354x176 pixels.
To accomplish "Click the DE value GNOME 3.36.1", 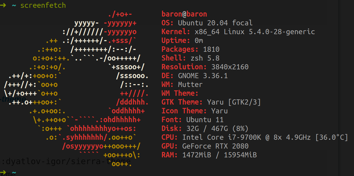I will pyautogui.click(x=203, y=76).
